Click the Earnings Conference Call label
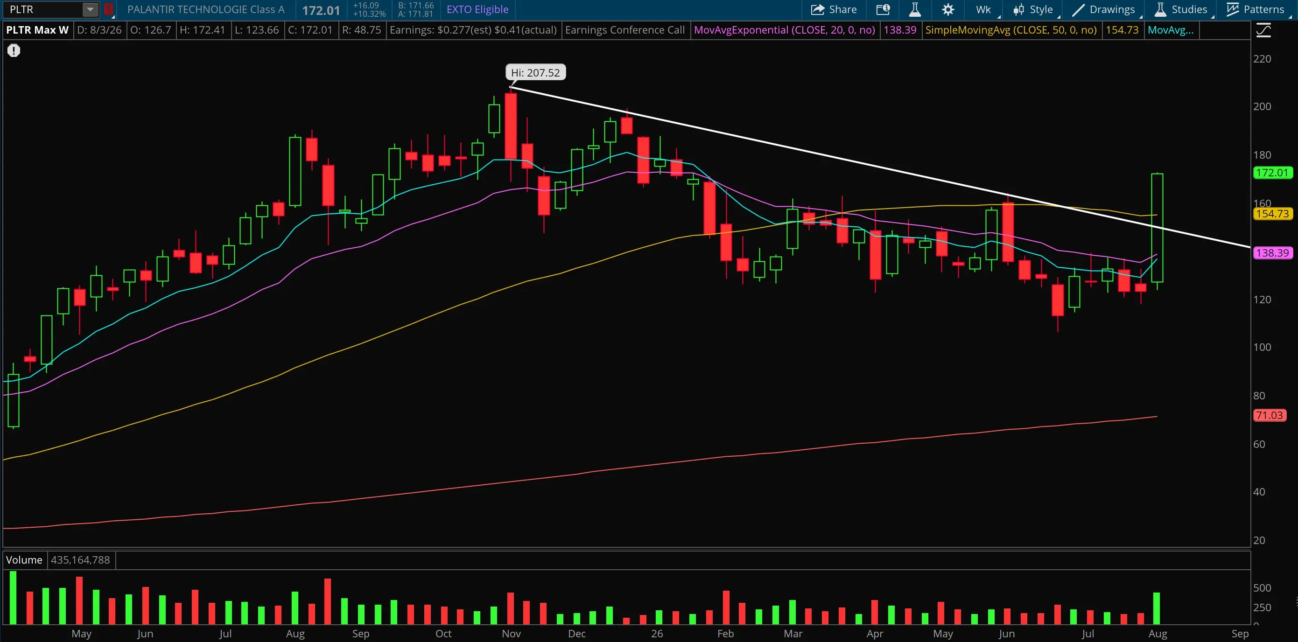 coord(625,30)
